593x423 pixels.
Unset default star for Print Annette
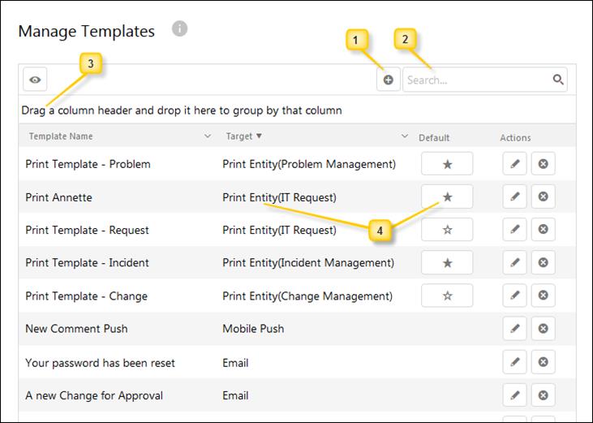(447, 196)
